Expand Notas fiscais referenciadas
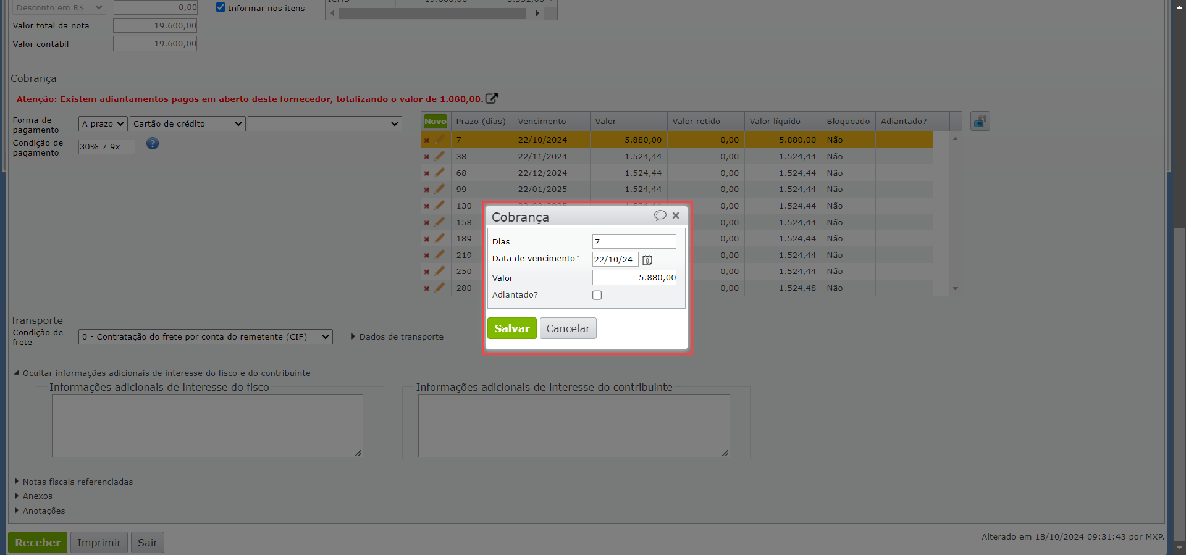Screen dimensions: 1186x555 tap(74, 482)
